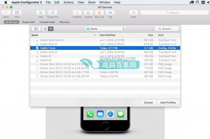This screenshot has width=210, height=139.
Task: Select Screen Shot at 4.08.09 PM
Action: click(105, 68)
